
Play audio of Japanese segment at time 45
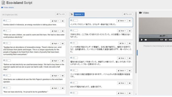click(130, 71)
